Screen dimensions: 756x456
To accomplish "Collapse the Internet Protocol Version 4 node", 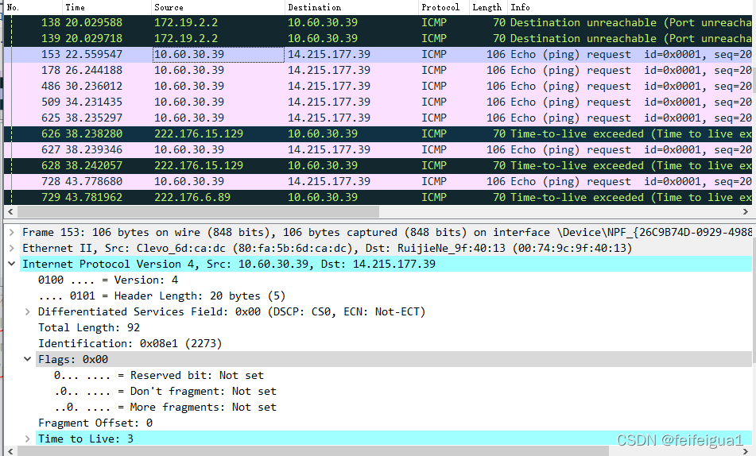I will point(12,265).
